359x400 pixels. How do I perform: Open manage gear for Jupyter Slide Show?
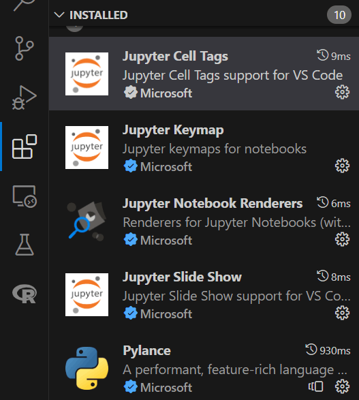(342, 313)
